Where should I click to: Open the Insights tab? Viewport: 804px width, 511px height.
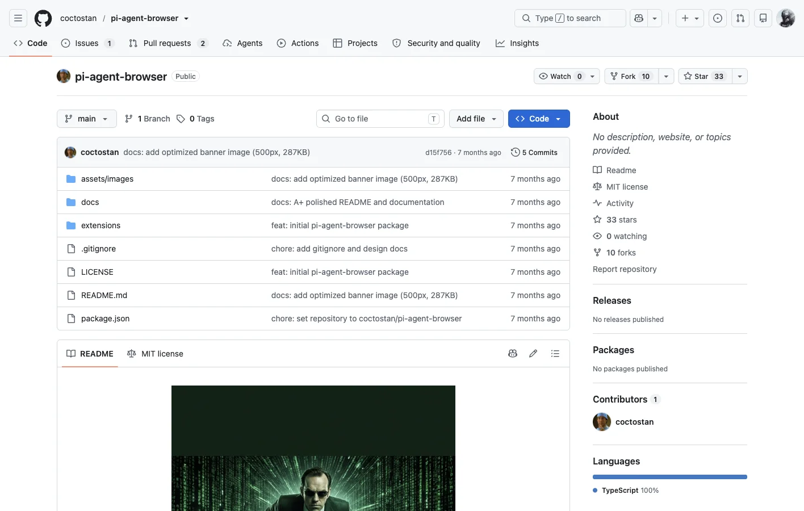pos(517,43)
